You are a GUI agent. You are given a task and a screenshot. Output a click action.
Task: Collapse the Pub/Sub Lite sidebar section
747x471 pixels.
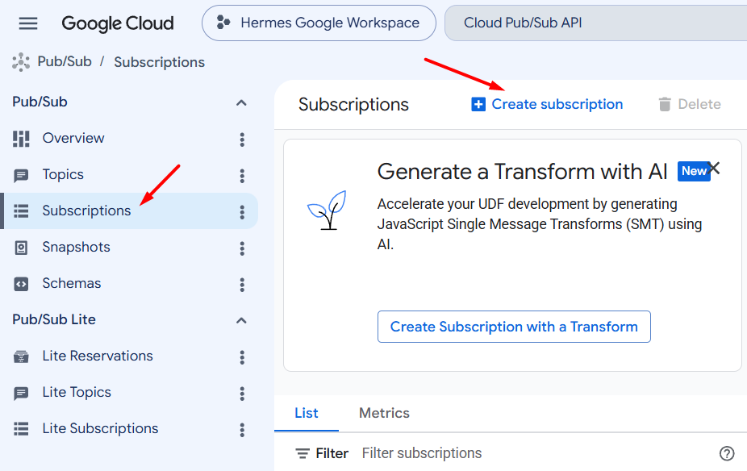(x=241, y=320)
